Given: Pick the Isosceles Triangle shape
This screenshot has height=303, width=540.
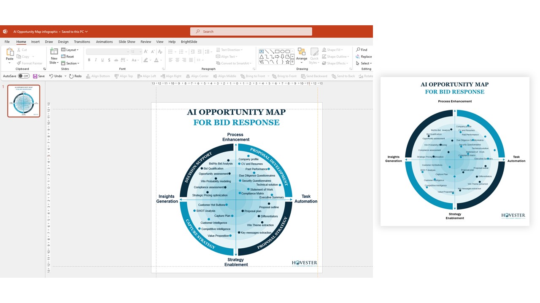Looking at the screenshot, I should (262, 56).
